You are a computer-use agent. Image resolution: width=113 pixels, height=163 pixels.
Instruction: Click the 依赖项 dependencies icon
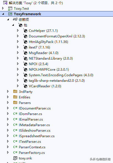coord(15,19)
